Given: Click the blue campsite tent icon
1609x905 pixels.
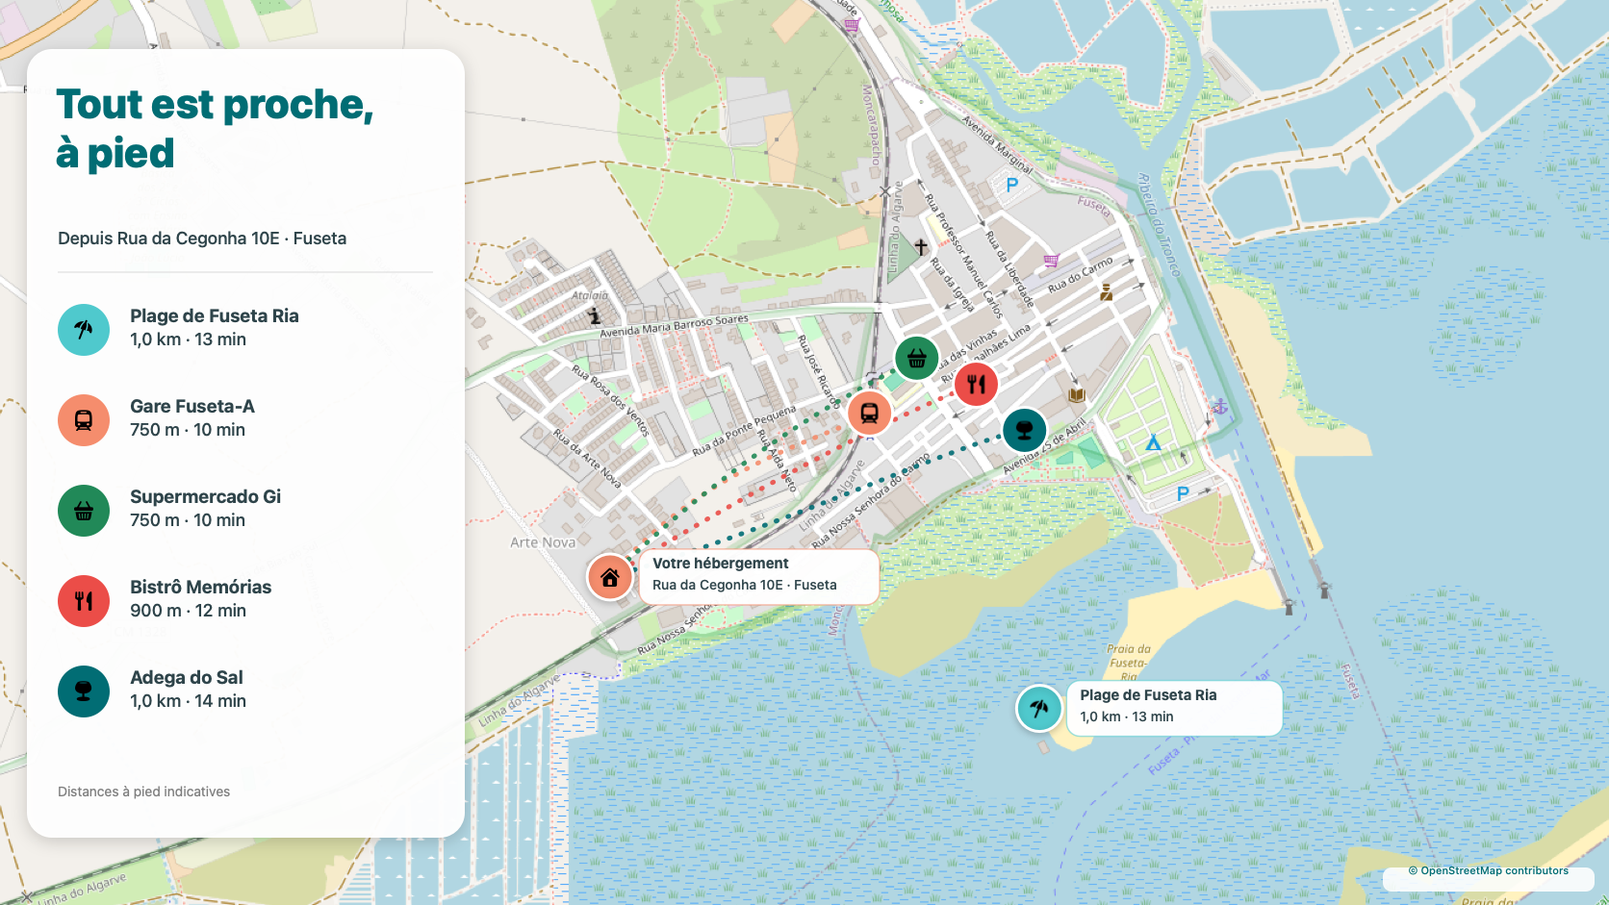Looking at the screenshot, I should (x=1153, y=442).
